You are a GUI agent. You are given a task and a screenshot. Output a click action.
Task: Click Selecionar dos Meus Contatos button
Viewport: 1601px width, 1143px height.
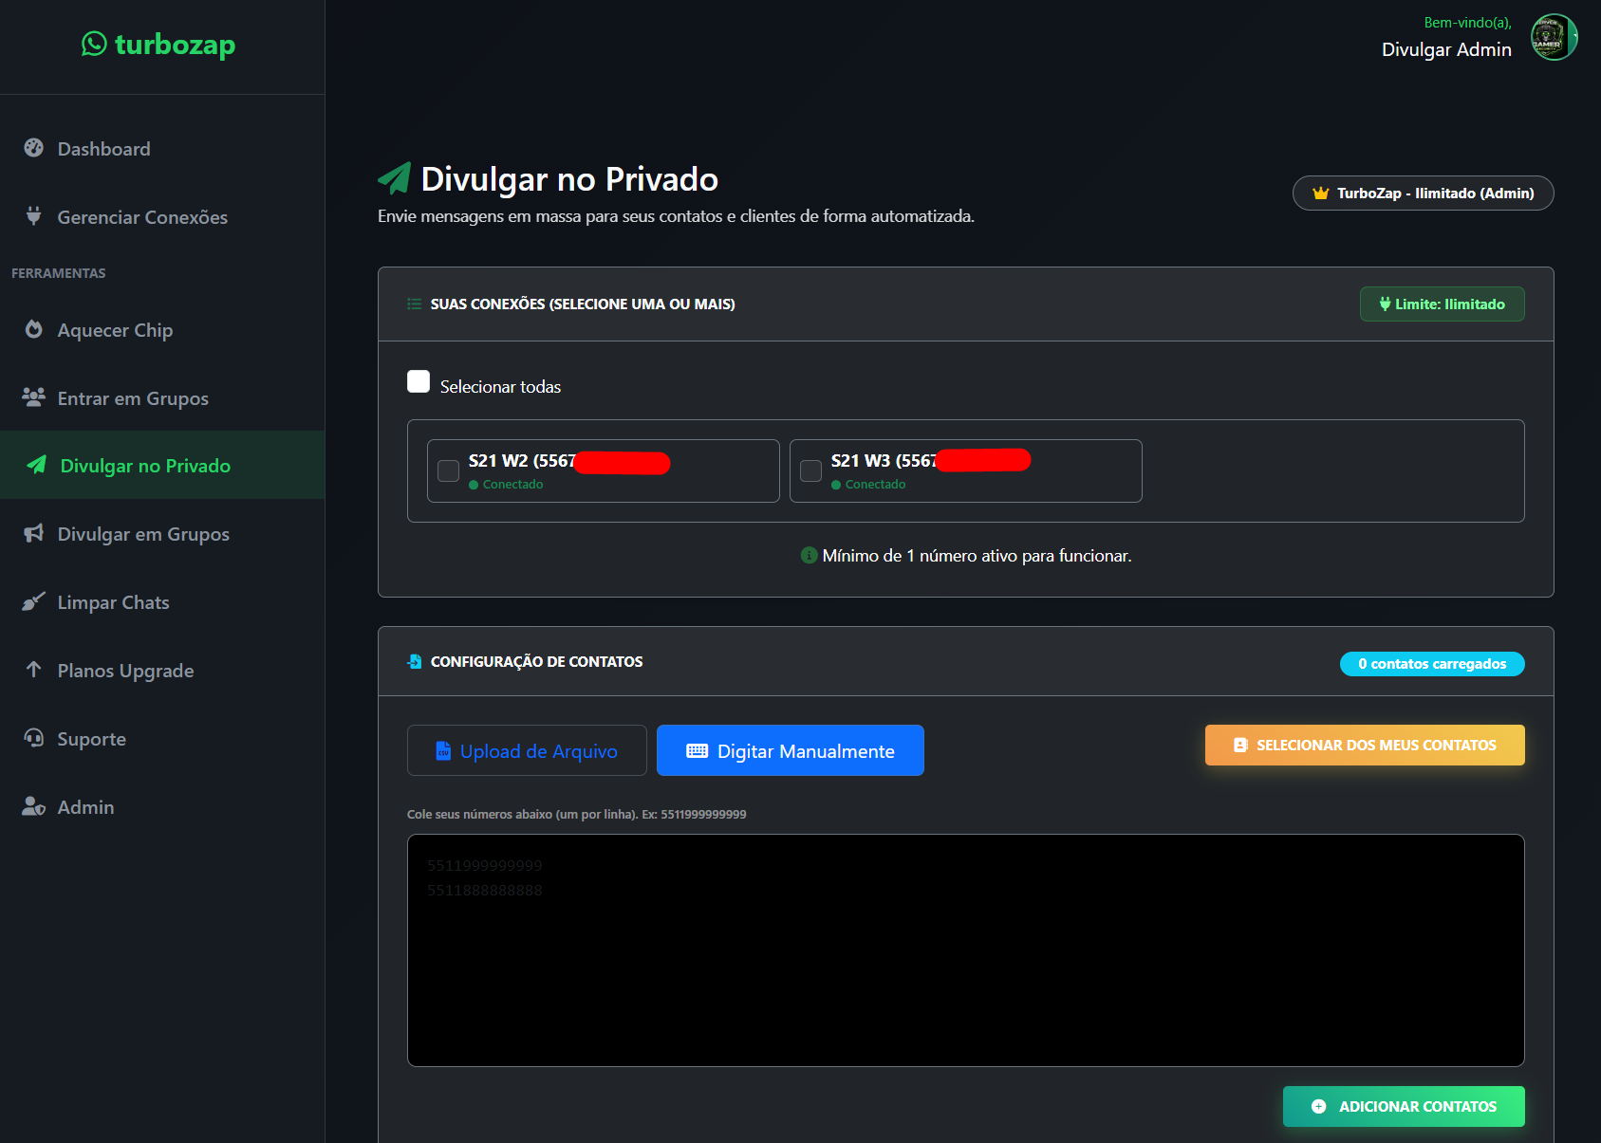coord(1365,746)
